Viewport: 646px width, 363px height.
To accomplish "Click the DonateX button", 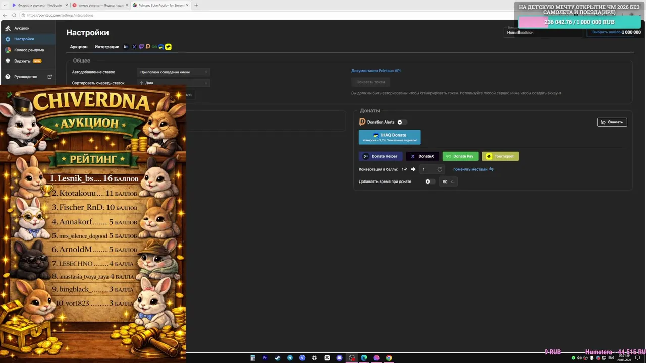I will pos(422,156).
